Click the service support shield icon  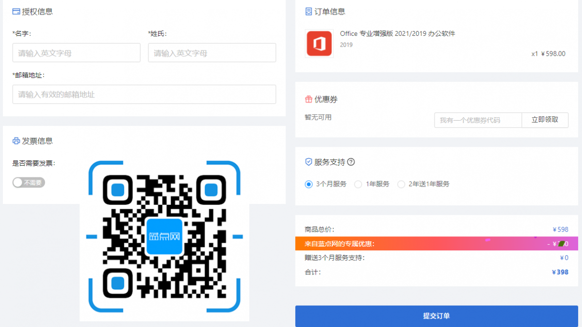point(308,162)
